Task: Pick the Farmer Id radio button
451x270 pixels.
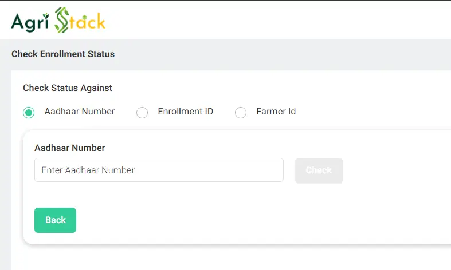Action: click(241, 113)
